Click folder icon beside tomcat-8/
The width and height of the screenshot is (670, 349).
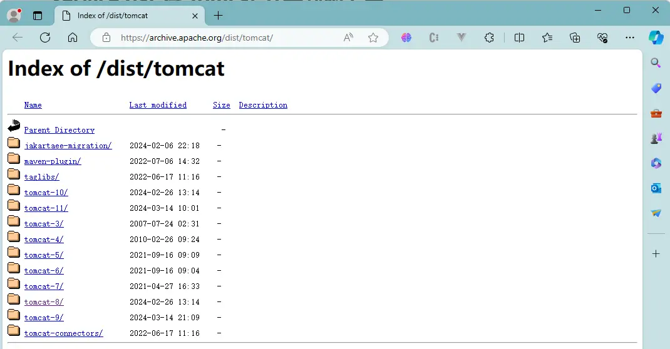coord(14,299)
